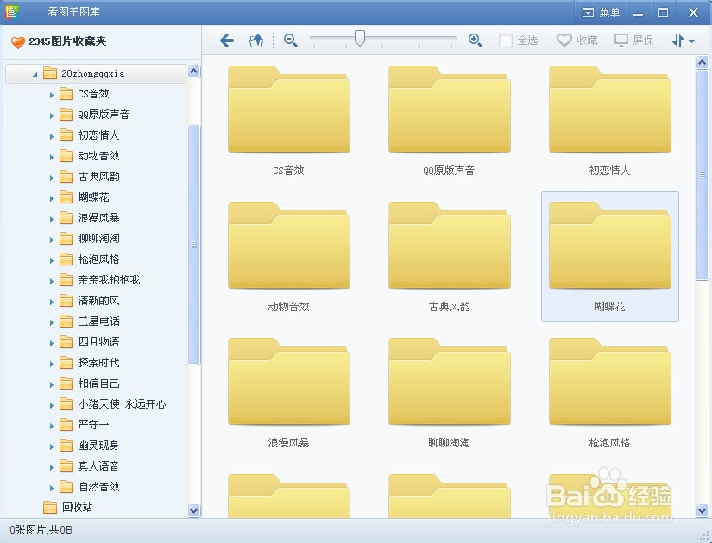This screenshot has width=712, height=543.
Task: Expand the CS音效 node in the sidebar tree
Action: (52, 94)
